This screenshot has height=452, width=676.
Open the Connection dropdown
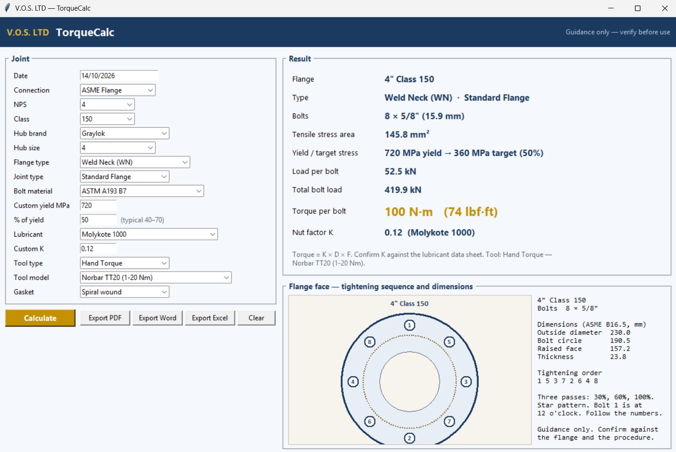click(x=118, y=90)
